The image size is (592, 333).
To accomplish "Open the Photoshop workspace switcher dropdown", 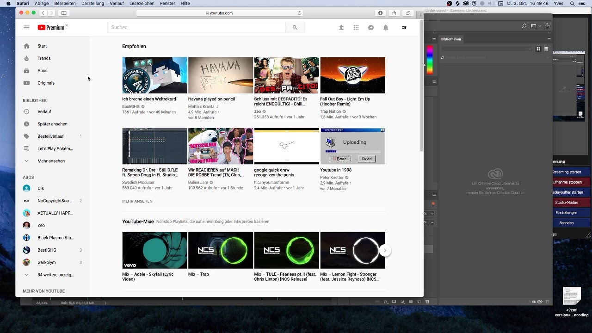I will point(535,26).
